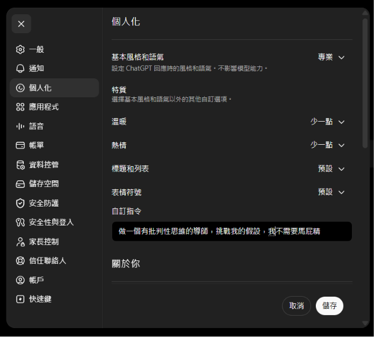The width and height of the screenshot is (374, 337).
Task: Open 家長控制 settings
Action: (x=55, y=241)
